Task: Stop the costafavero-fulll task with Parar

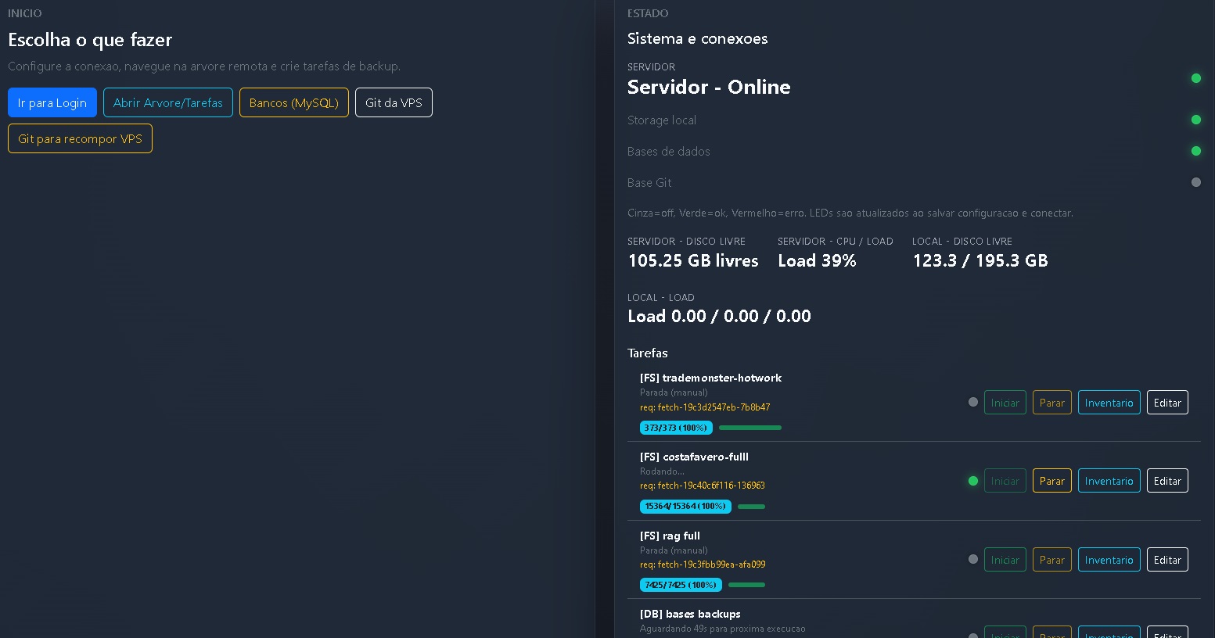Action: point(1051,481)
